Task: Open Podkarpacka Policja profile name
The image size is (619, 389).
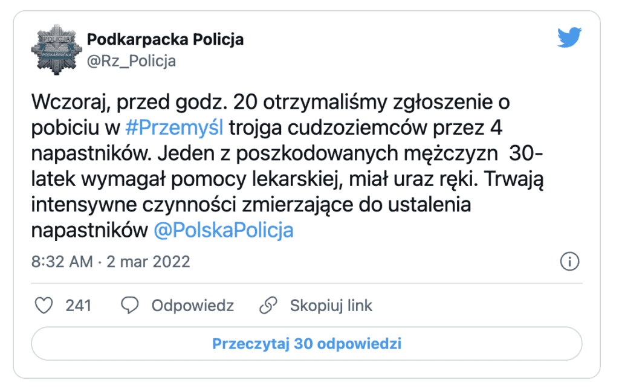Action: pos(165,39)
